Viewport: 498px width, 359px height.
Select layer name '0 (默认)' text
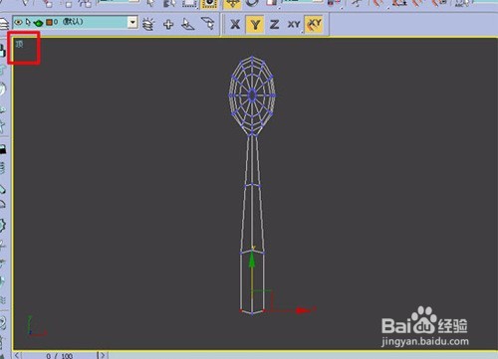(68, 22)
